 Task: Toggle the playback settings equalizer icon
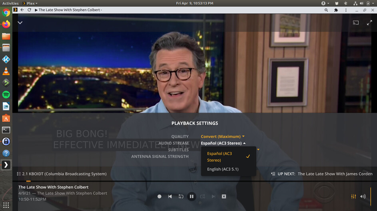coord(353,196)
